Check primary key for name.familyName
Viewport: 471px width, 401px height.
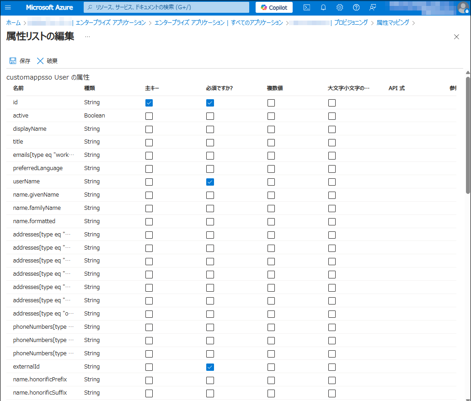[x=149, y=209]
